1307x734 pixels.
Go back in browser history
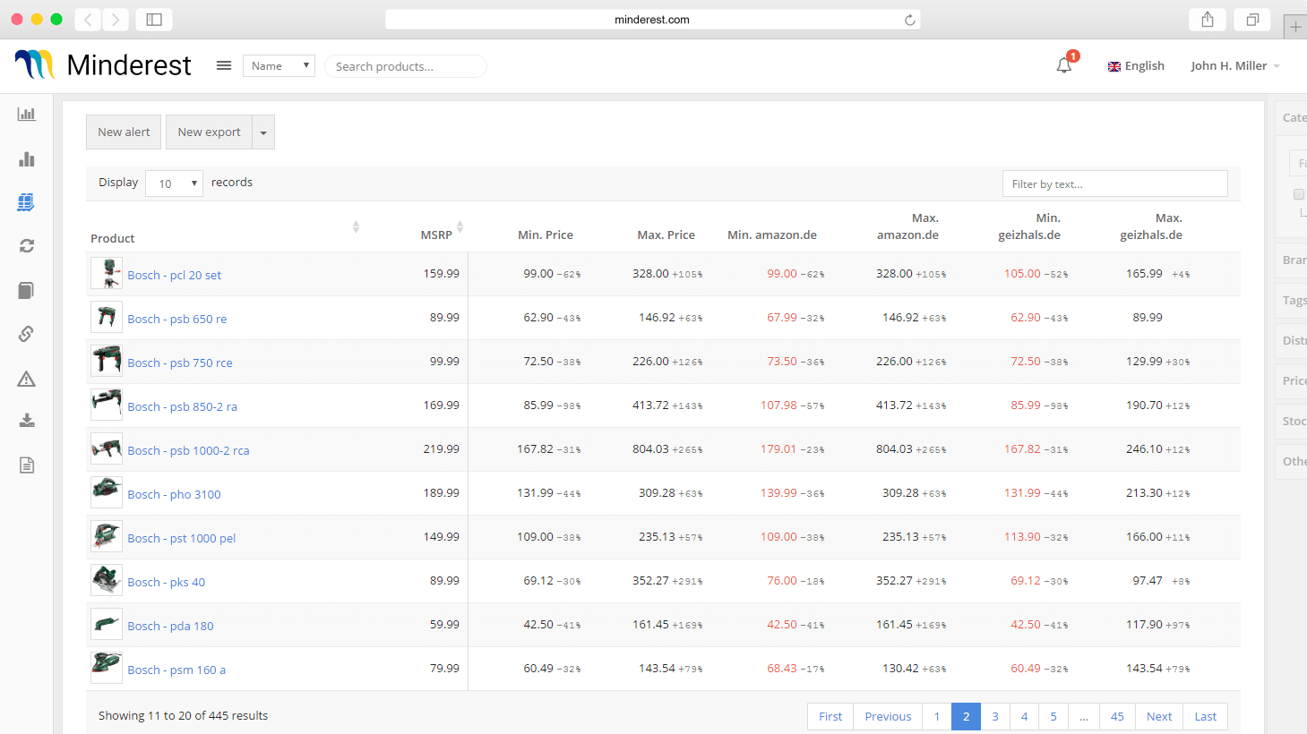click(x=88, y=20)
